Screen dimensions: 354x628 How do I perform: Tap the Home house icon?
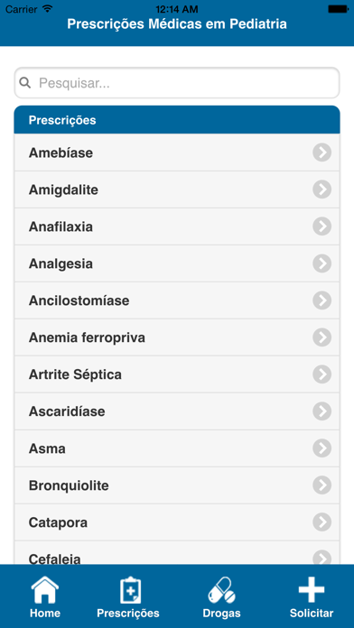click(x=45, y=589)
